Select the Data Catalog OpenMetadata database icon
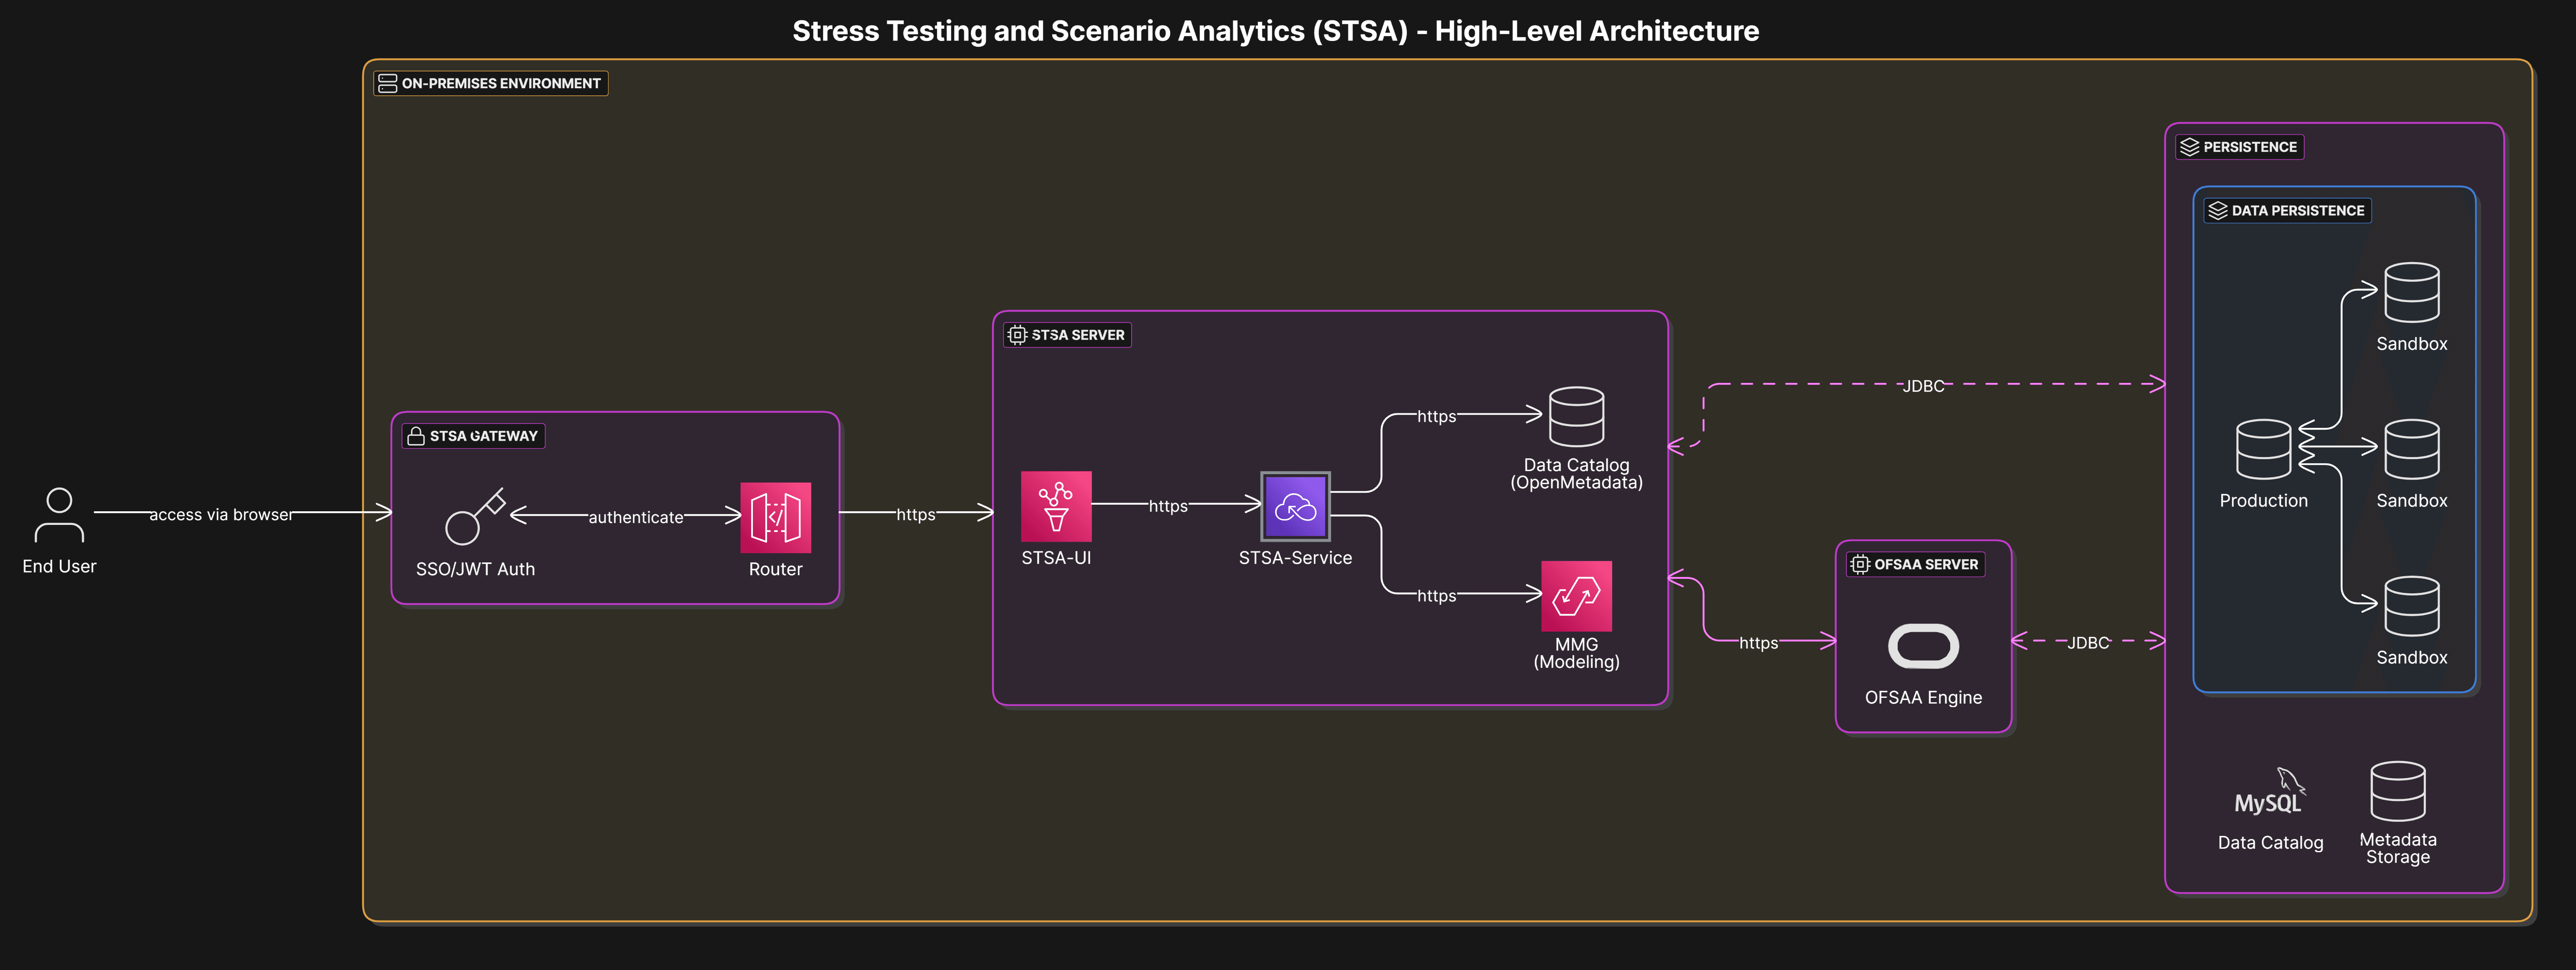Screen dimensions: 2576x970 (x=1576, y=416)
